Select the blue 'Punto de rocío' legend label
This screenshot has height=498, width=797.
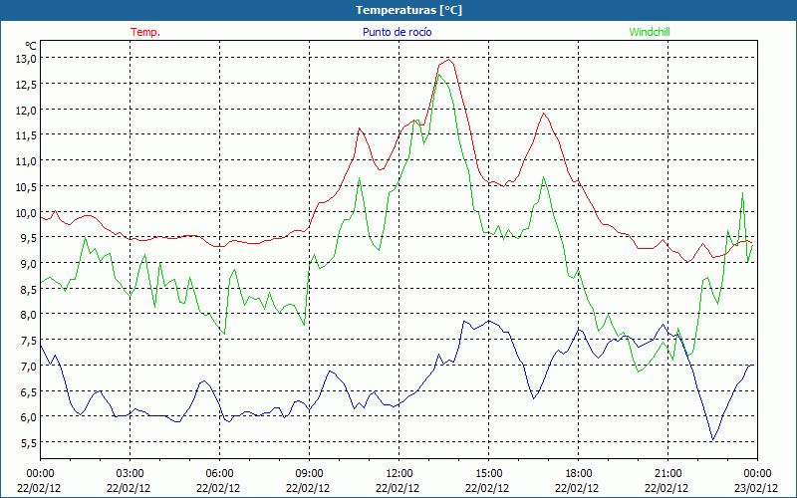[x=397, y=32]
